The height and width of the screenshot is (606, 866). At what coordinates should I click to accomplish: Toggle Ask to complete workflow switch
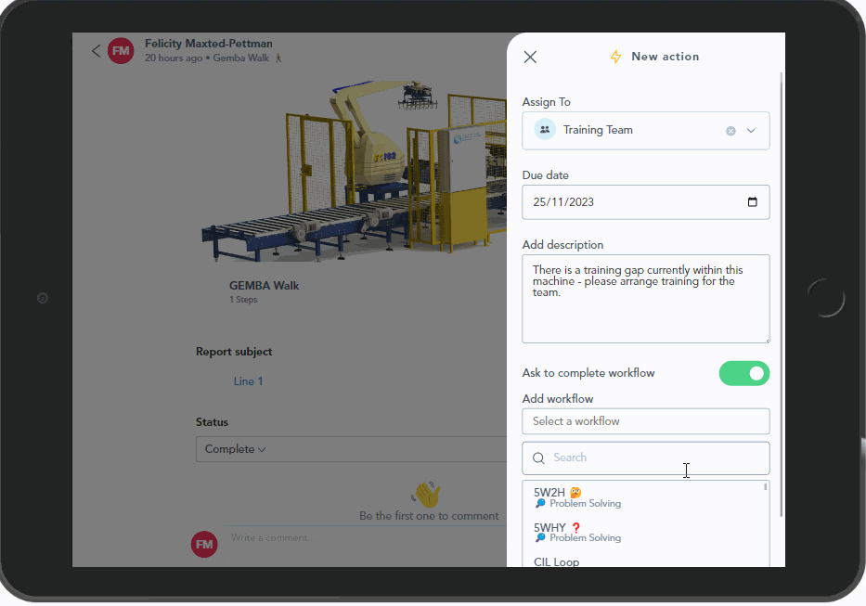pos(743,373)
